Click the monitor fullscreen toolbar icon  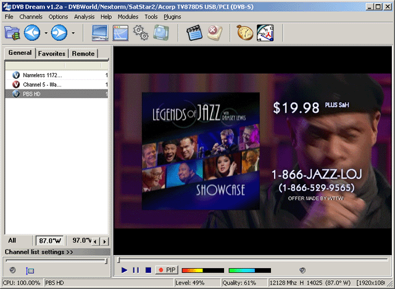pyautogui.click(x=100, y=33)
